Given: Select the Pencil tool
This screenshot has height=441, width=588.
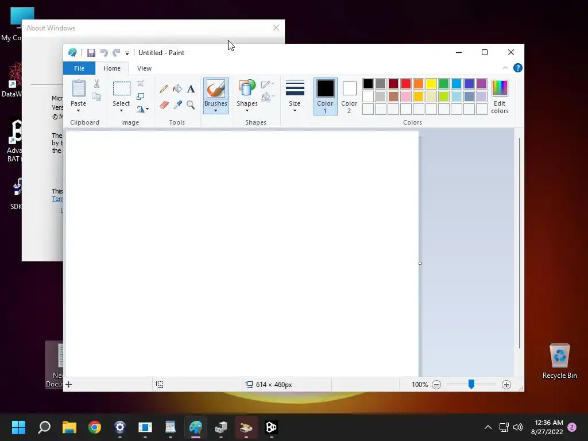Looking at the screenshot, I should [x=164, y=89].
